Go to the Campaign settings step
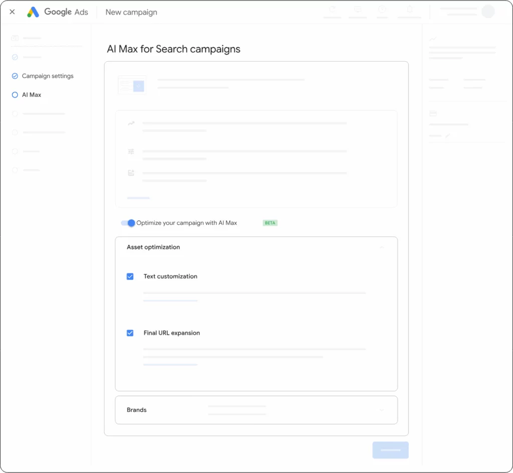The image size is (513, 473). click(48, 76)
